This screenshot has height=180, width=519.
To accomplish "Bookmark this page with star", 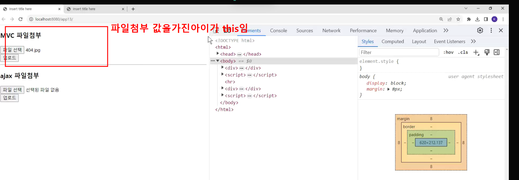I will point(458,19).
